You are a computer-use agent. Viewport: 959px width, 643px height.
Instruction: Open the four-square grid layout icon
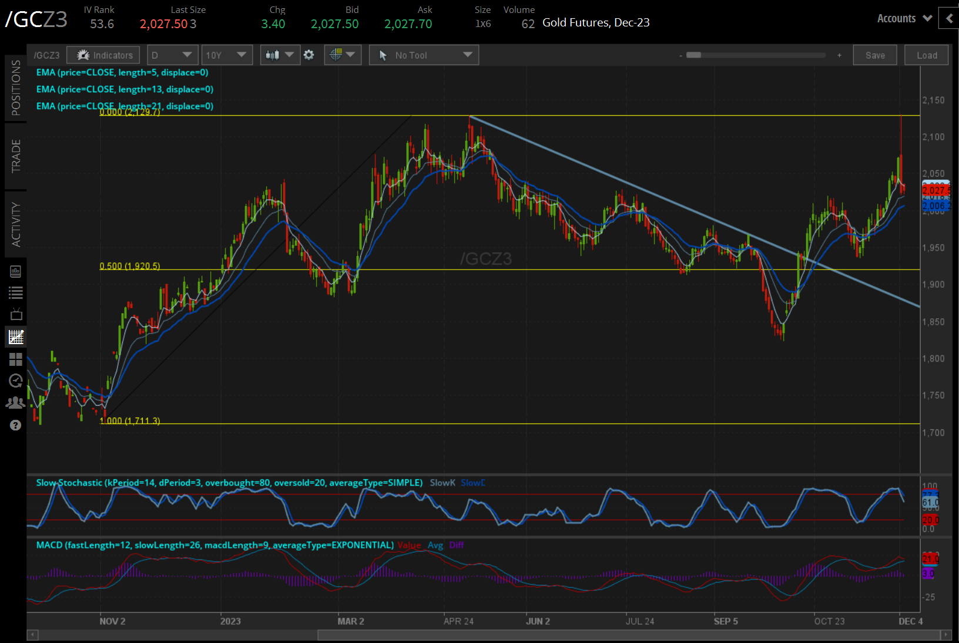(x=16, y=359)
